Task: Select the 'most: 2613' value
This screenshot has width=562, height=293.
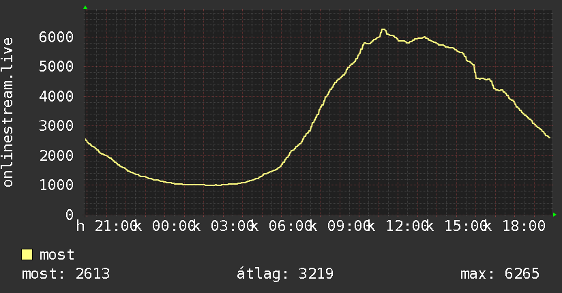Action: pos(65,274)
